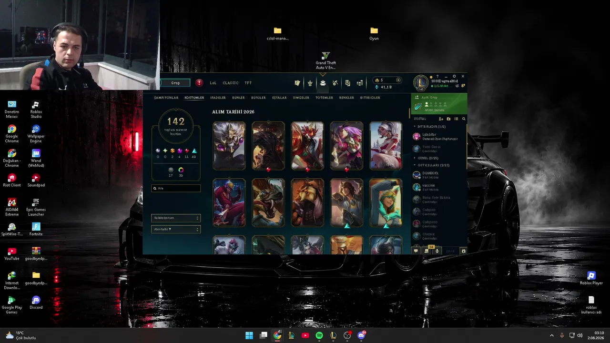
Task: Switch to the BÜYÜLER tab
Action: 258,98
